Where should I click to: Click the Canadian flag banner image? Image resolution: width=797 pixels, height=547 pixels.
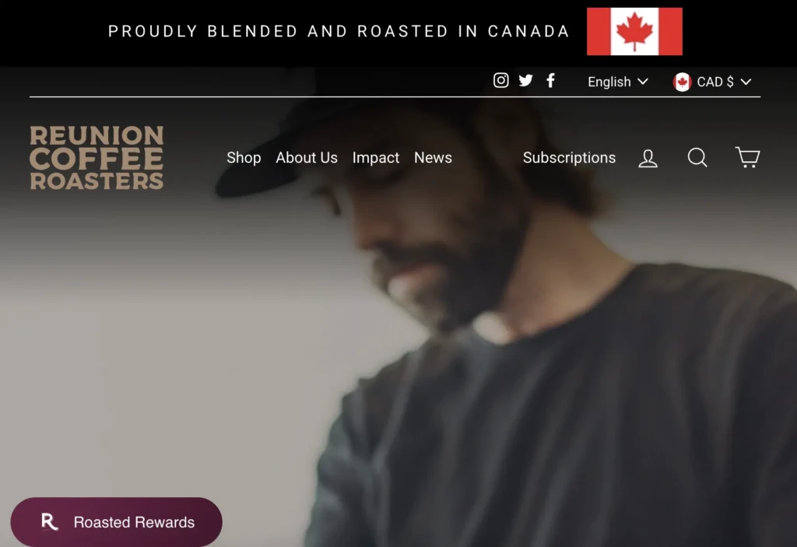(x=634, y=32)
